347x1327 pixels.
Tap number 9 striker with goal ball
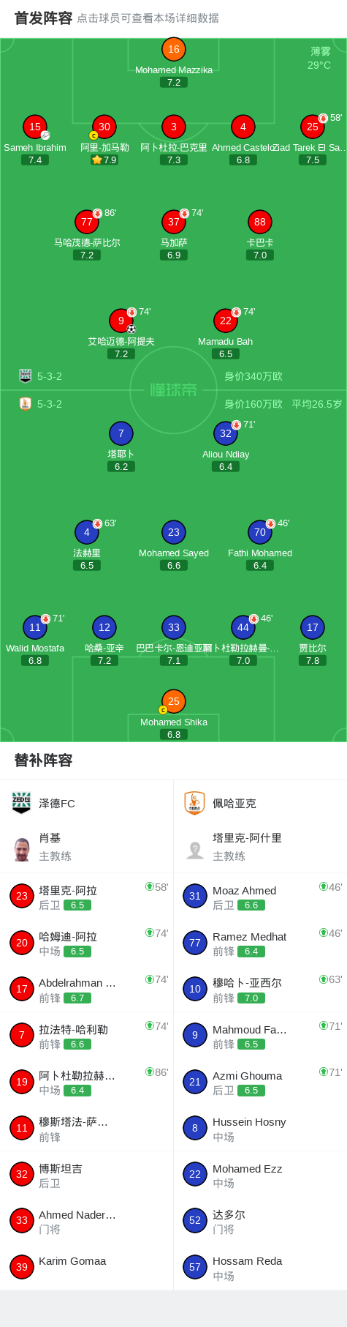click(121, 321)
